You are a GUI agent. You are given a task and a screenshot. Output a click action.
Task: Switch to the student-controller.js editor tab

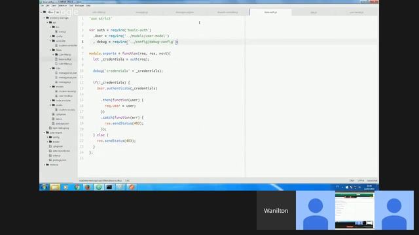click(x=227, y=12)
